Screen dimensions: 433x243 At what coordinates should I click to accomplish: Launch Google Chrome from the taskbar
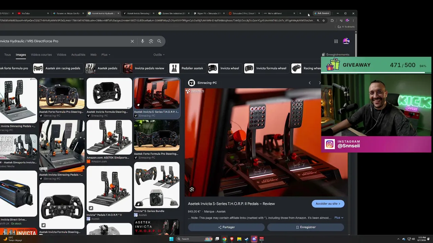(x=224, y=239)
